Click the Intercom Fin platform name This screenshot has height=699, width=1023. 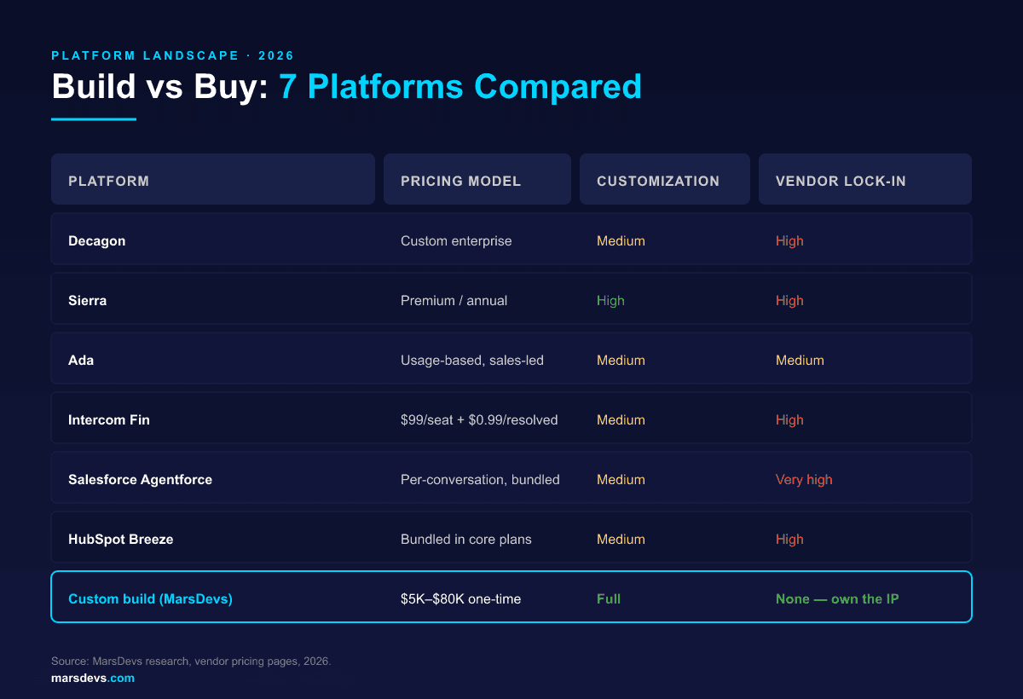(x=109, y=420)
